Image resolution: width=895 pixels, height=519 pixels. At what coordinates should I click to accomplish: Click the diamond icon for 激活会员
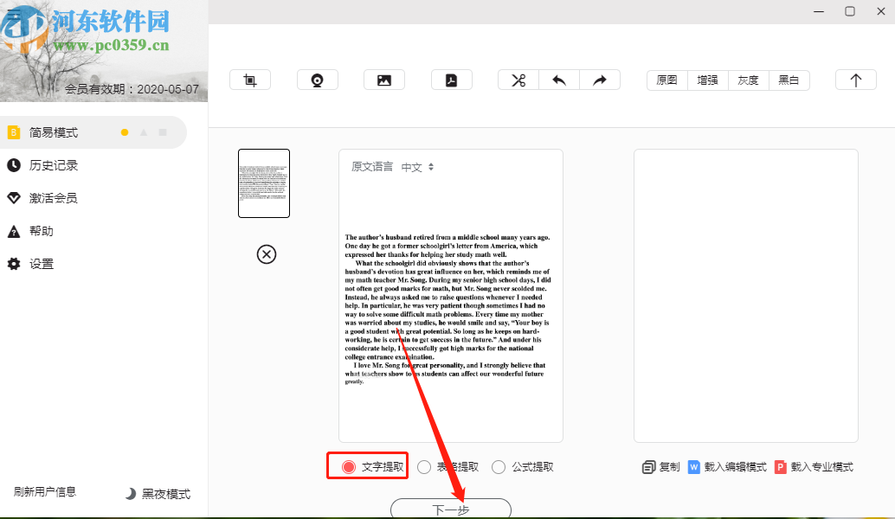tap(14, 198)
